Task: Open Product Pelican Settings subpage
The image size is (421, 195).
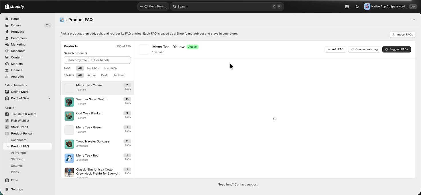Action: coord(17,166)
